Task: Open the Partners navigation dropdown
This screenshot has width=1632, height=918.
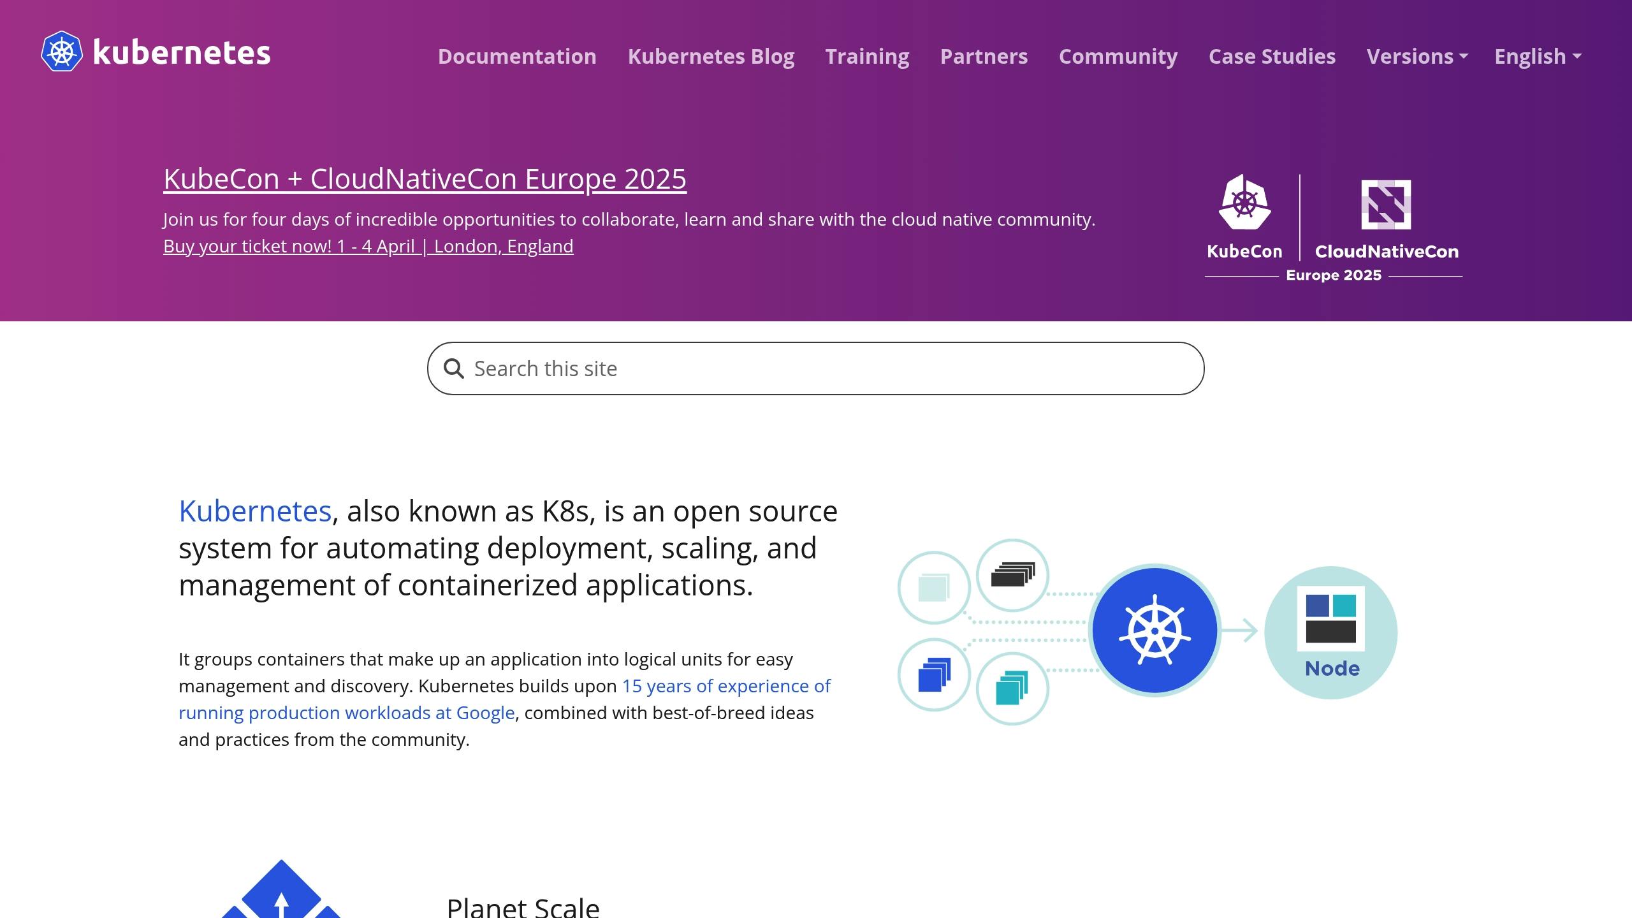Action: [x=983, y=55]
